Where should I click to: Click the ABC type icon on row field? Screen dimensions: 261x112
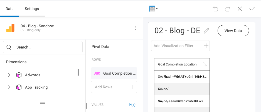[97, 73]
